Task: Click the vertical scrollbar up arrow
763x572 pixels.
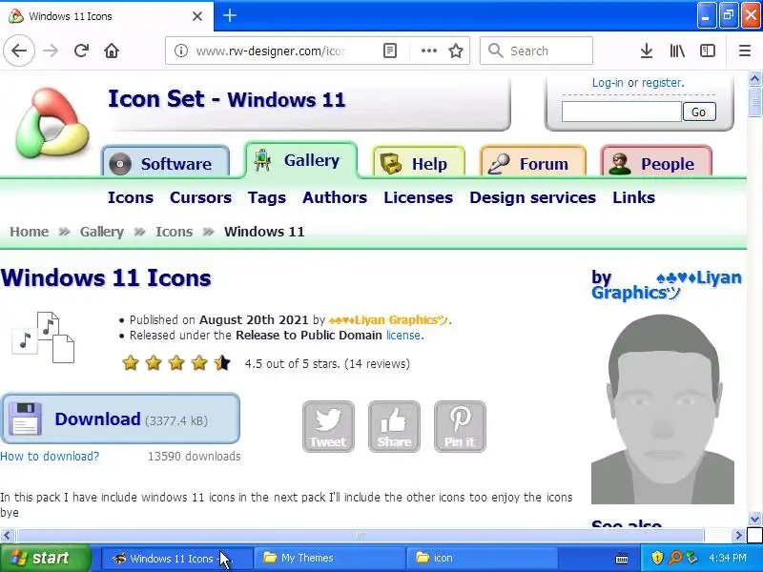Action: 754,79
